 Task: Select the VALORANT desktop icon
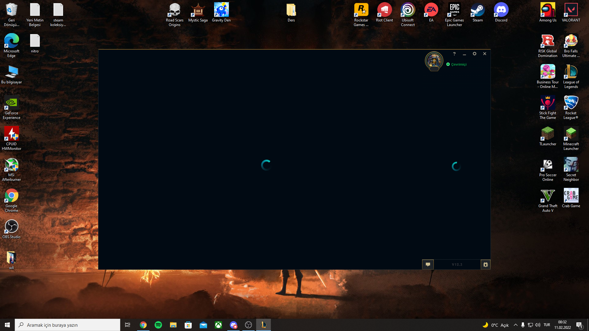(x=571, y=13)
